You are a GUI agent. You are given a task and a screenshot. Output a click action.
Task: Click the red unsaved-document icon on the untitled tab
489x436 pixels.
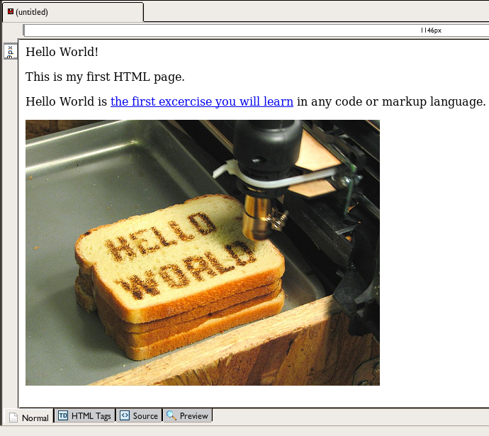[x=11, y=11]
